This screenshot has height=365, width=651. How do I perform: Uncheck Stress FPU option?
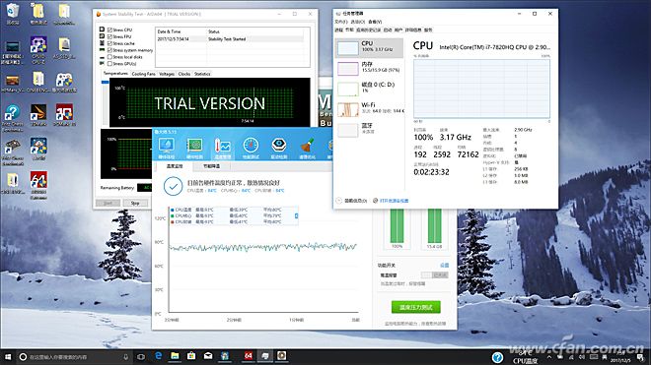click(110, 36)
